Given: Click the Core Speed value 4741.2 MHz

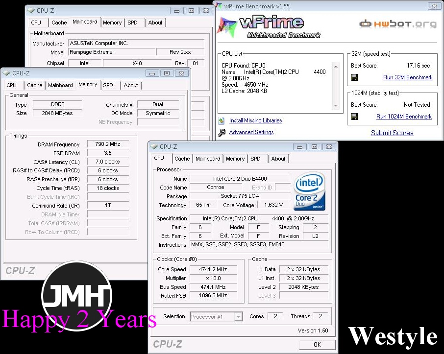Looking at the screenshot, I should click(x=213, y=269).
